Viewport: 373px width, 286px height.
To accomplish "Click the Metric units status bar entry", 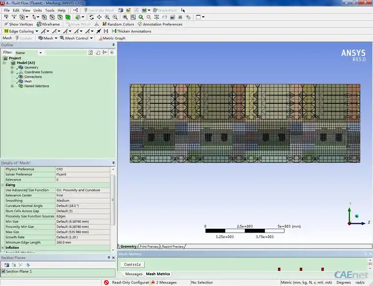I will pos(306,283).
